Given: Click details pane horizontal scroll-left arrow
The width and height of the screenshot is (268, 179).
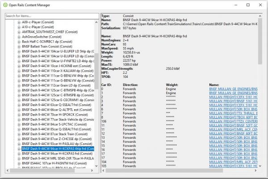Looking at the screenshot, I should (103, 170).
